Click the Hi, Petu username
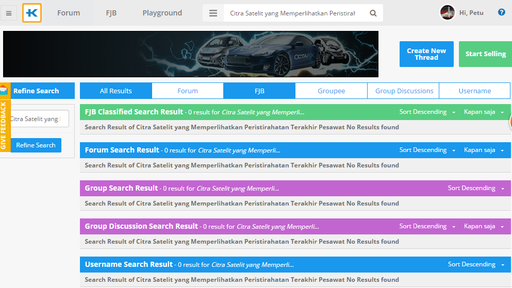Viewport: 512px width, 288px height. (471, 13)
